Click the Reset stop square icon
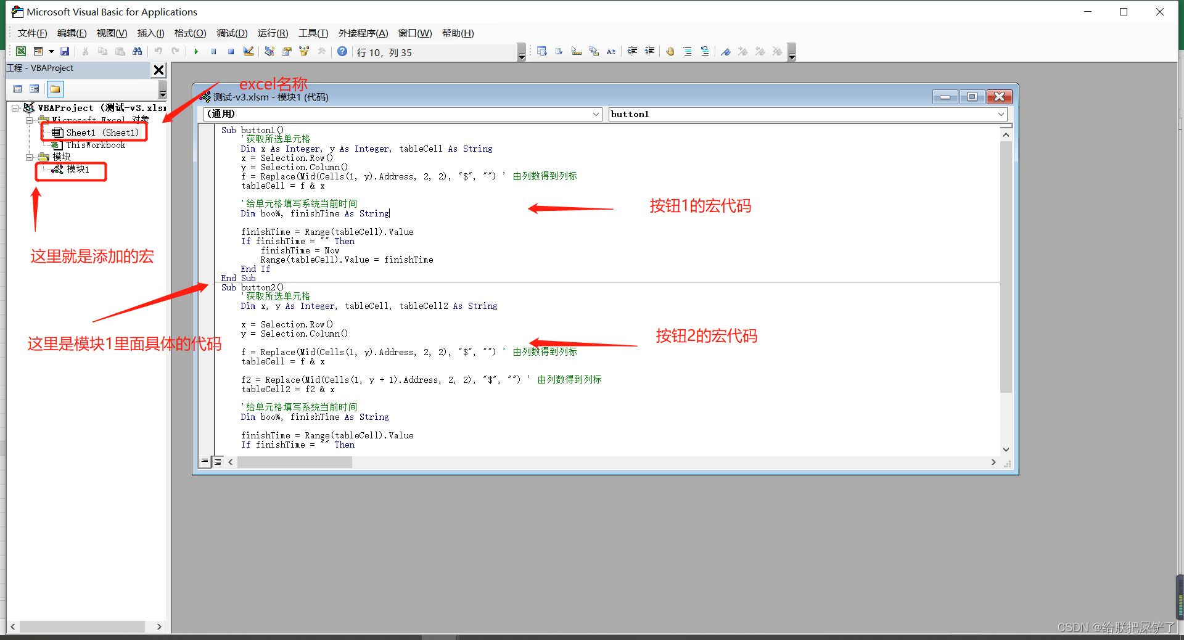 pos(231,52)
